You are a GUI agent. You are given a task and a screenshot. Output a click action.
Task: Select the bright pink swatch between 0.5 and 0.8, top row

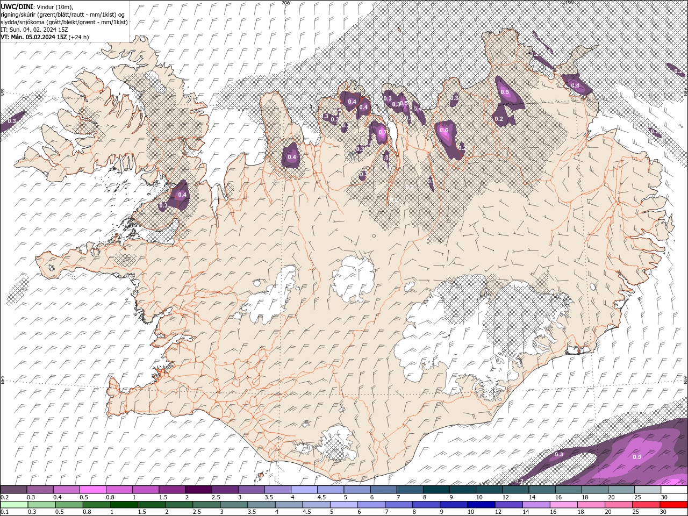pyautogui.click(x=92, y=490)
